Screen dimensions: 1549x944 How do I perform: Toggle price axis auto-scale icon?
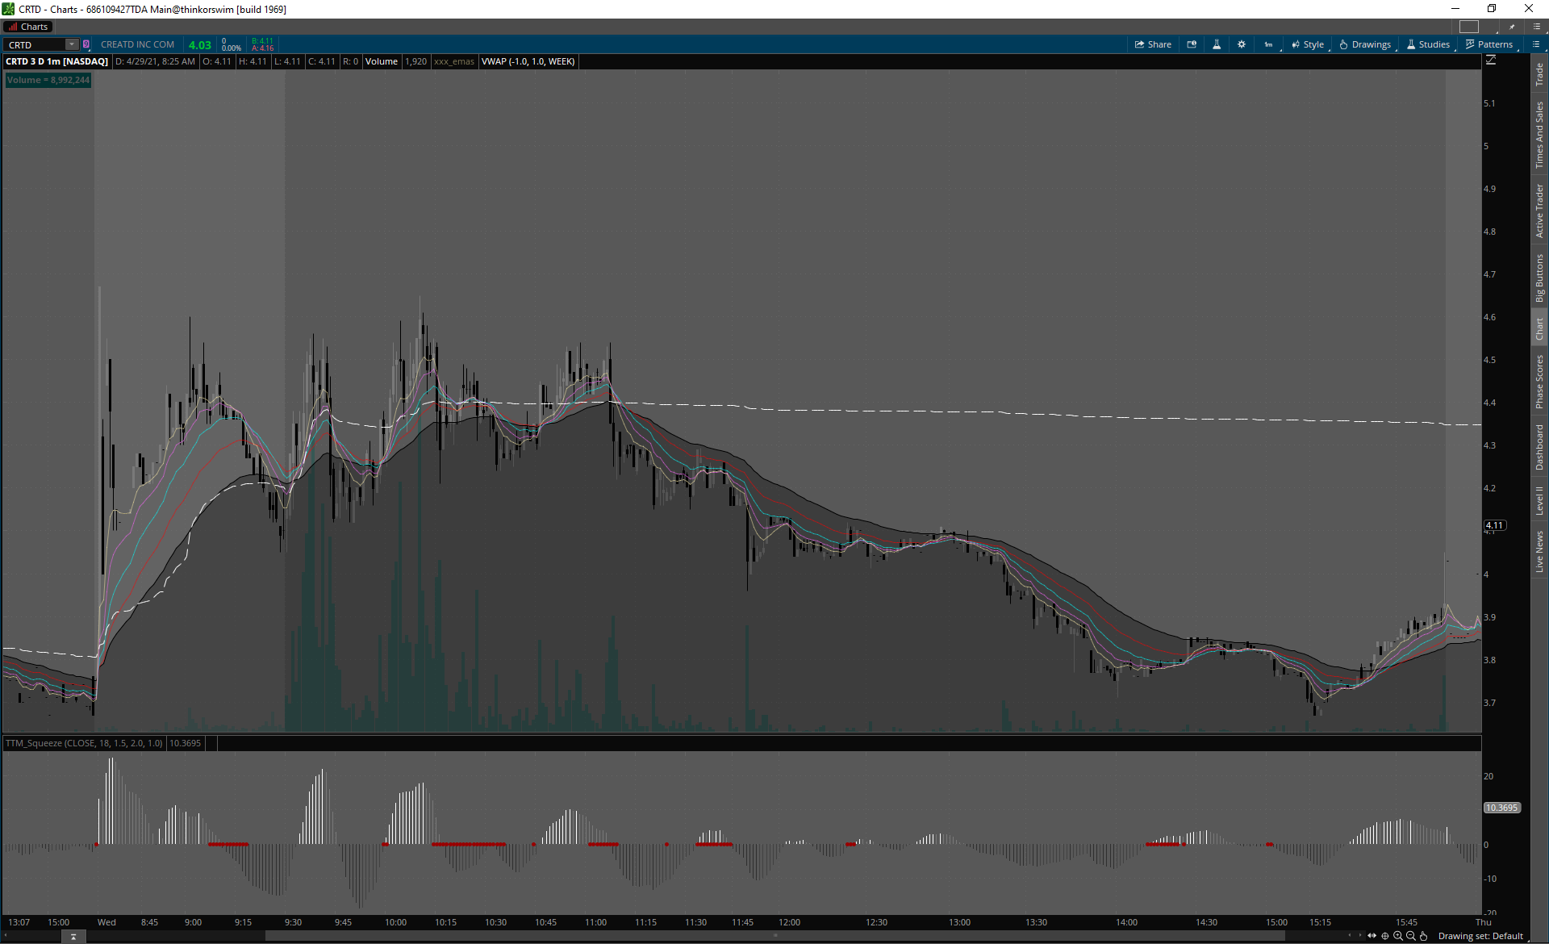point(1491,61)
